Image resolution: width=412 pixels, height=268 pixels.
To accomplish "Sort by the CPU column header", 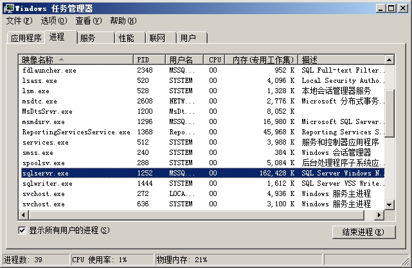I will click(215, 60).
